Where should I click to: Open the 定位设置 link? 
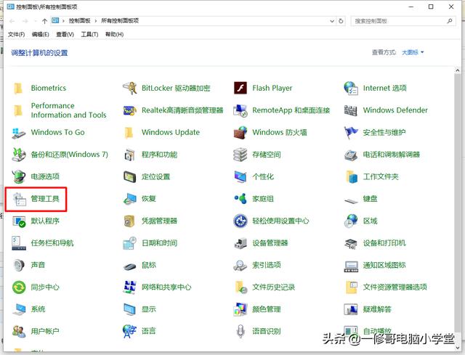(155, 177)
